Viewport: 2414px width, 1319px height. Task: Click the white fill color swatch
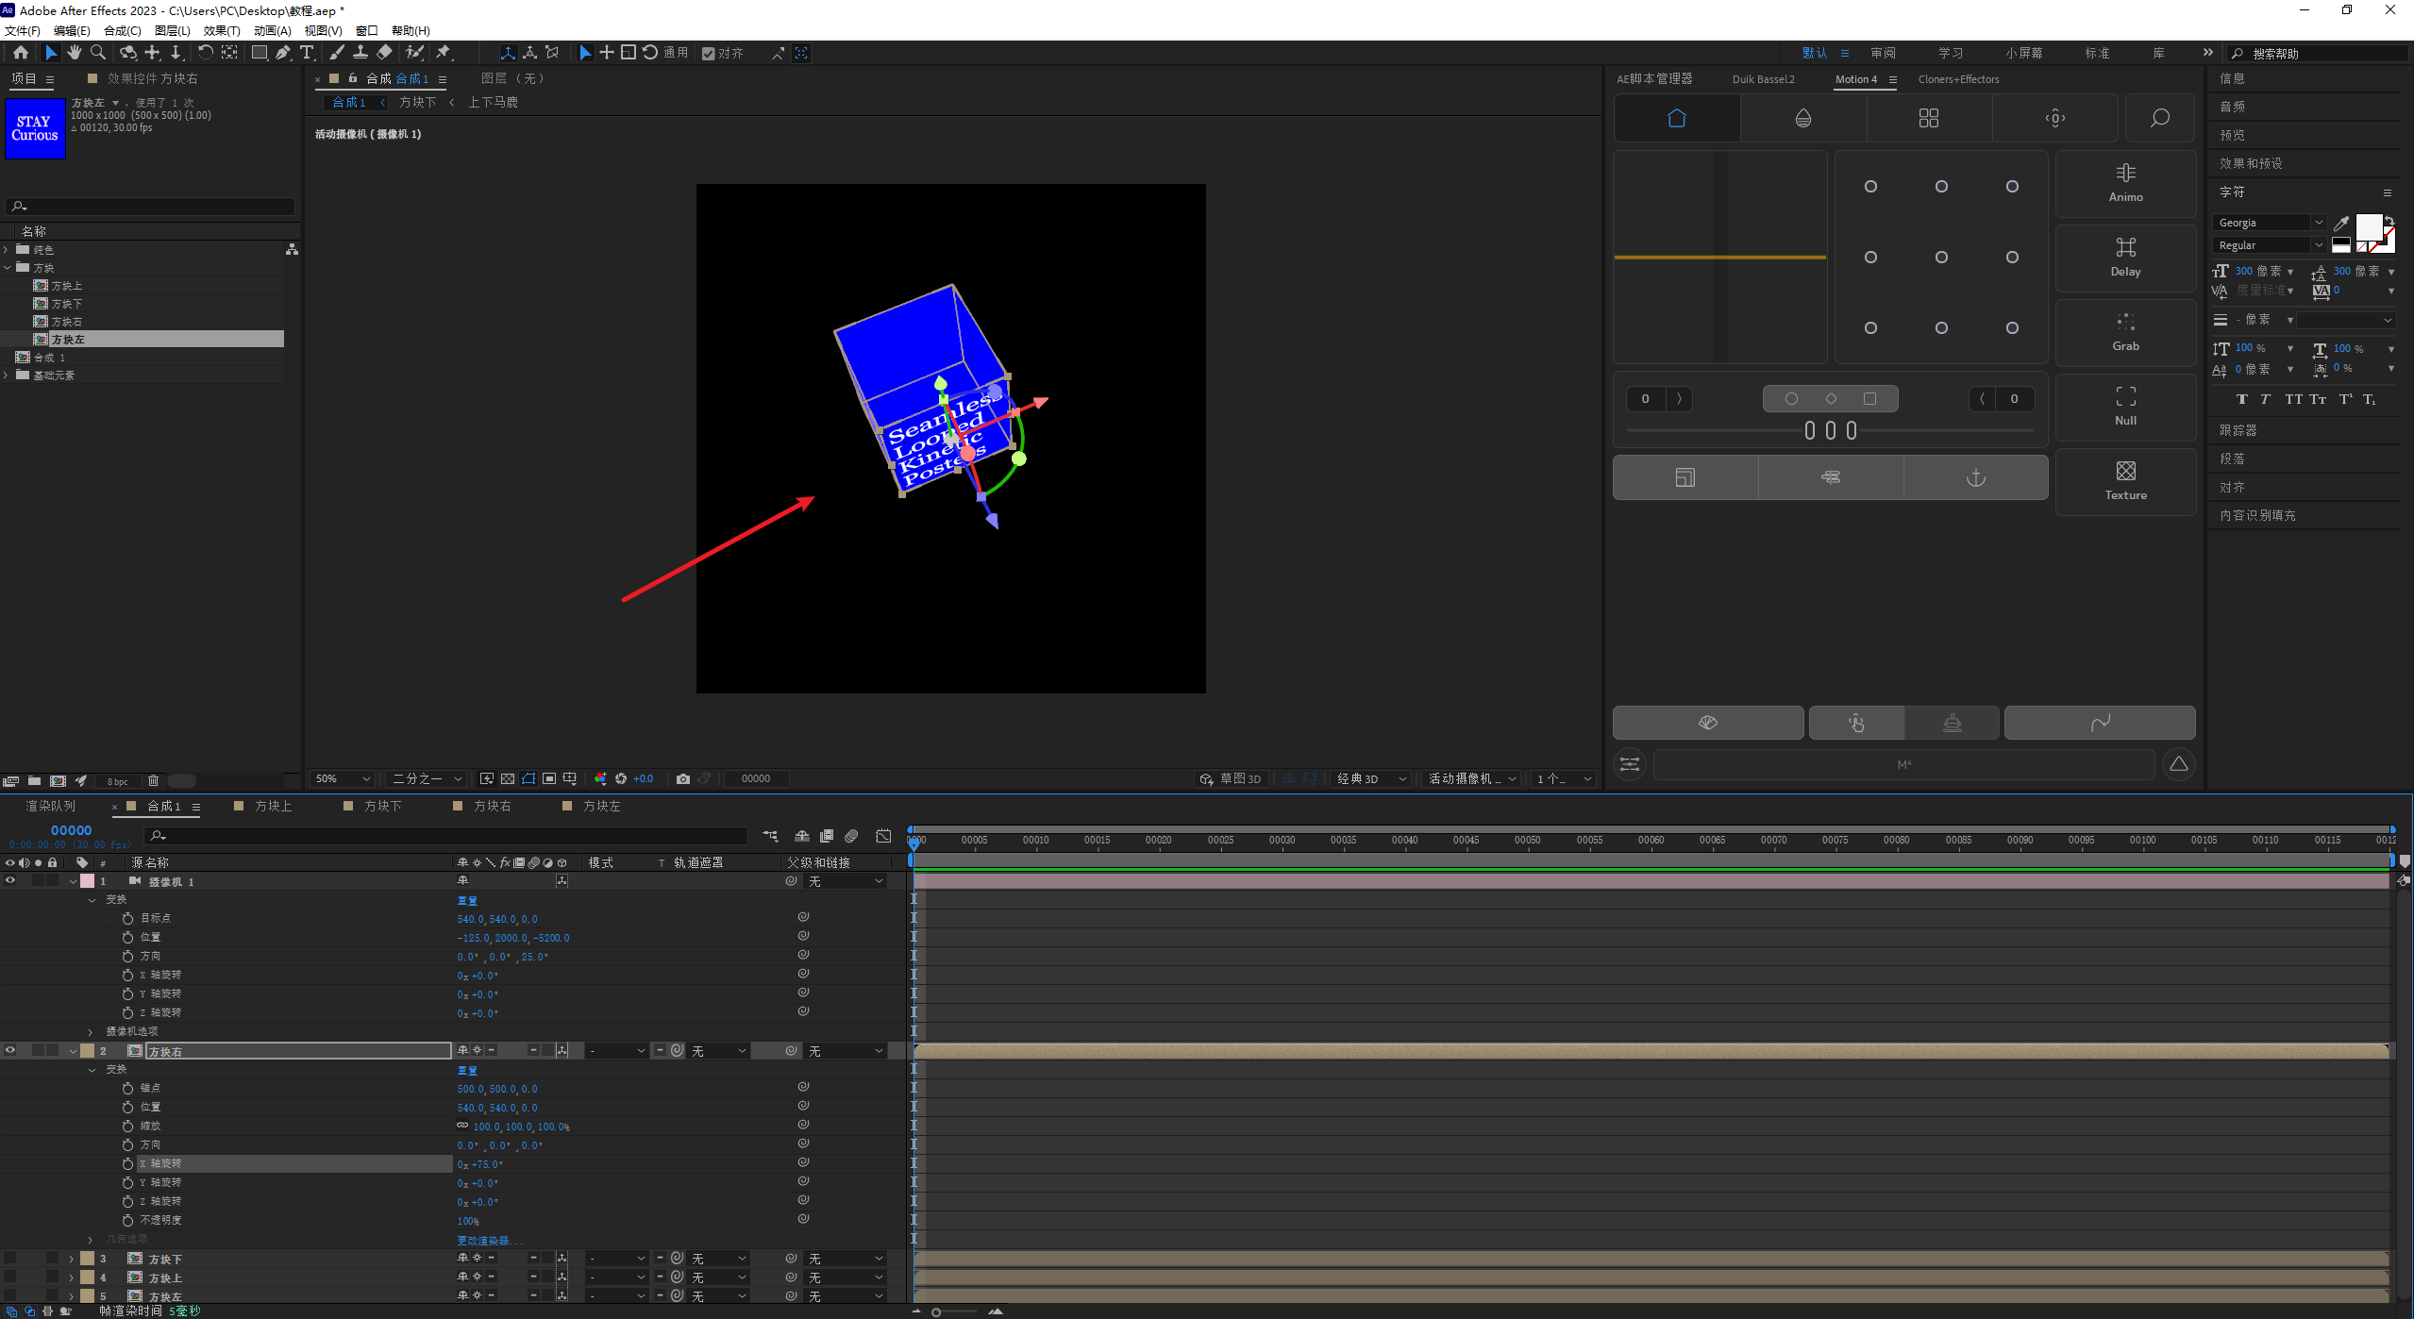[2368, 227]
